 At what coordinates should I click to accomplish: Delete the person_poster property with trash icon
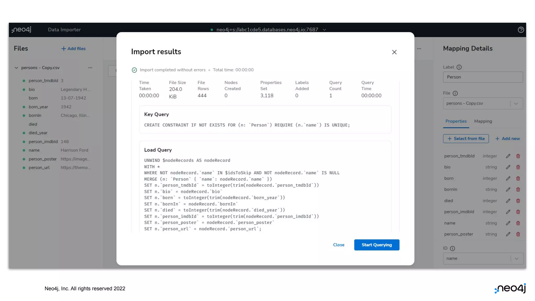click(x=518, y=234)
